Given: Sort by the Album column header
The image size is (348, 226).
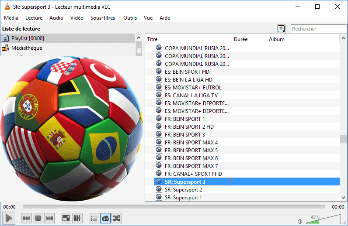Looking at the screenshot, I should (x=303, y=39).
